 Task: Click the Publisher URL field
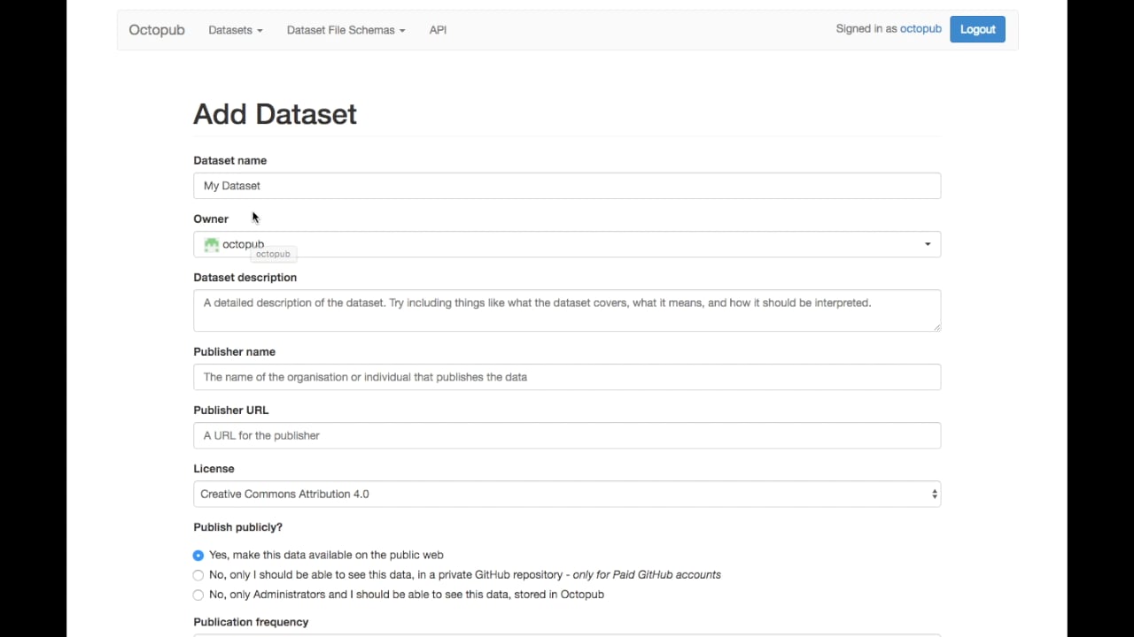[x=567, y=435]
